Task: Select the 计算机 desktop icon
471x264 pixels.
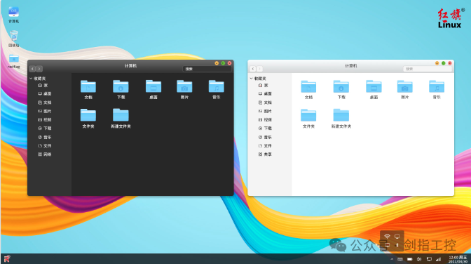Action: click(x=13, y=15)
